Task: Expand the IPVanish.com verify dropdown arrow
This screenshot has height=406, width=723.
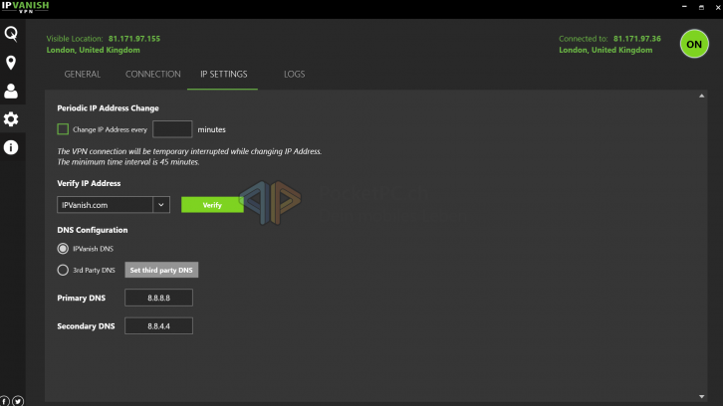Action: coord(162,204)
